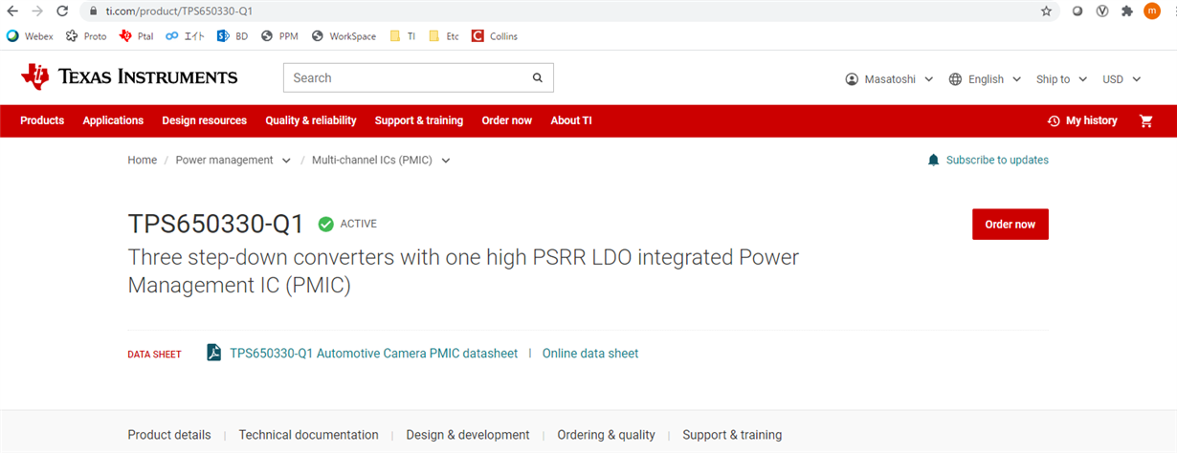The height and width of the screenshot is (453, 1177).
Task: Open the About TI menu
Action: (x=571, y=120)
